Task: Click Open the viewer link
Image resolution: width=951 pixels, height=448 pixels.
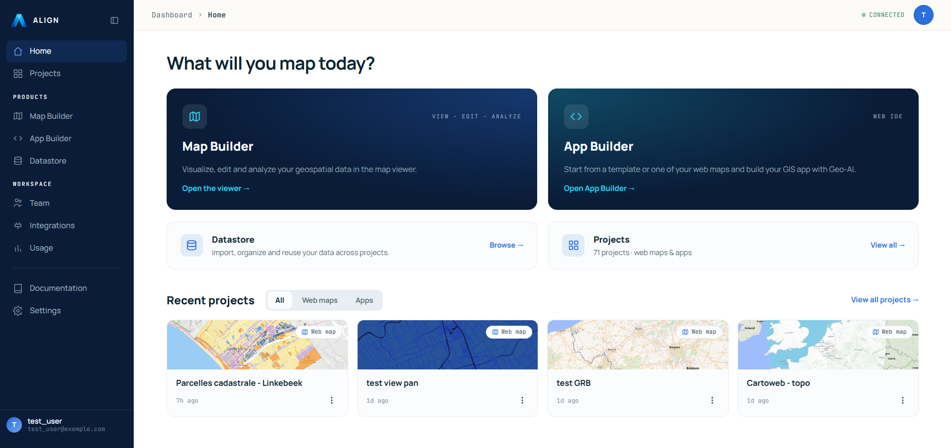Action: pyautogui.click(x=216, y=188)
